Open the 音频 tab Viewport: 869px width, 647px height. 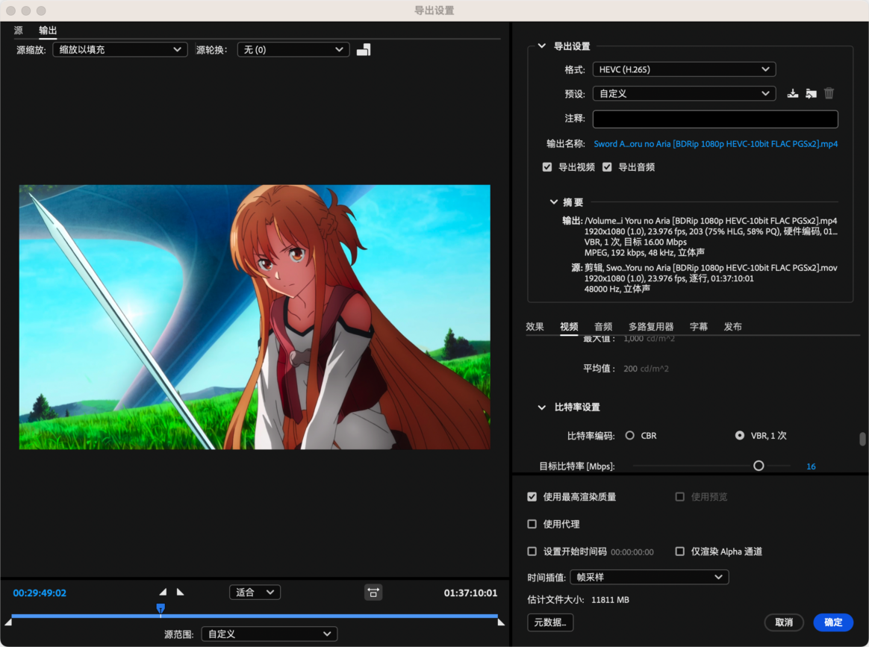603,327
